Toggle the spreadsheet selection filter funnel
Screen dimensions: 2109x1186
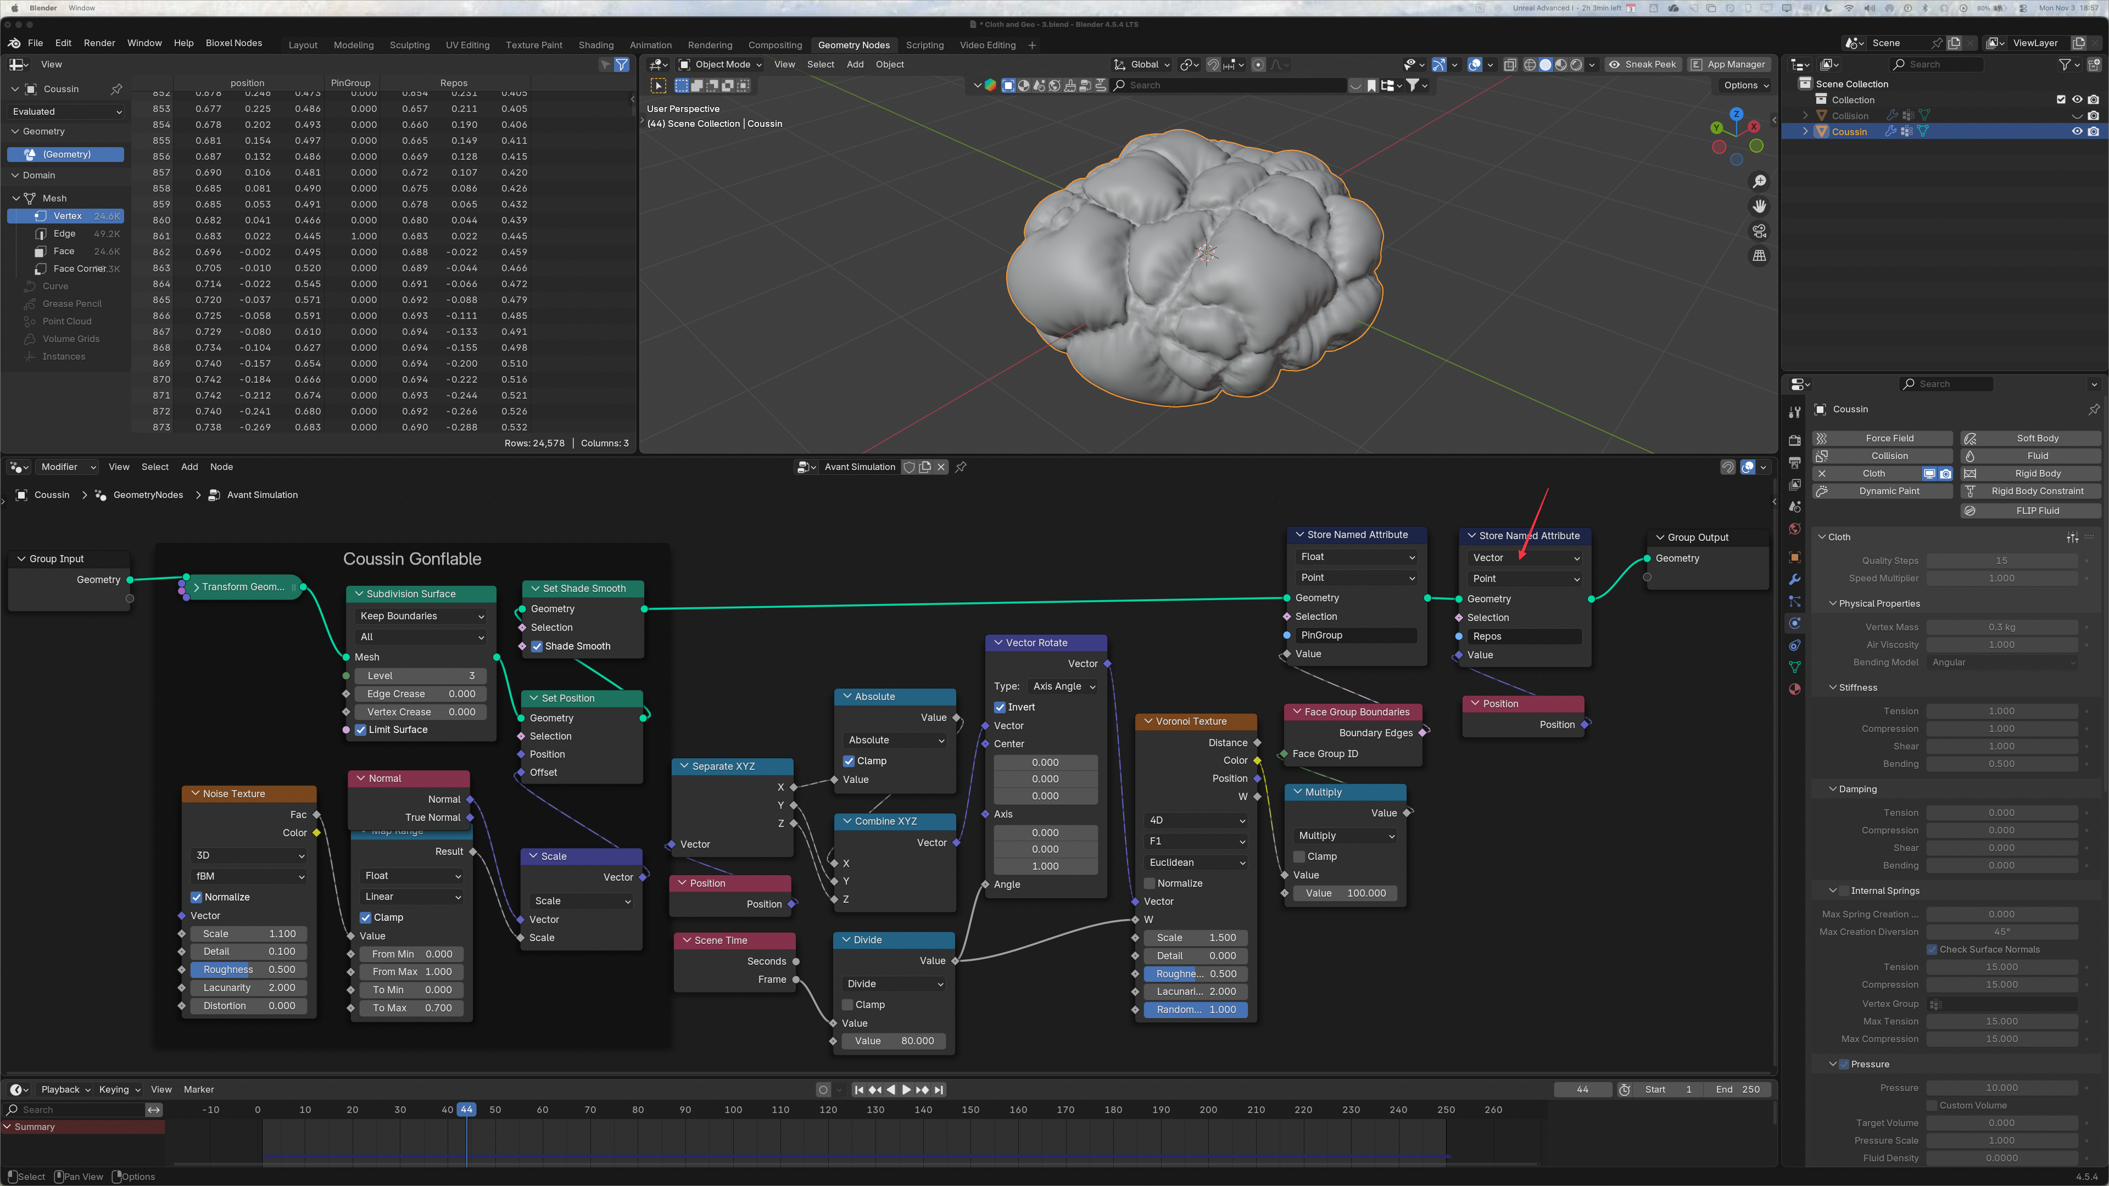pos(621,65)
